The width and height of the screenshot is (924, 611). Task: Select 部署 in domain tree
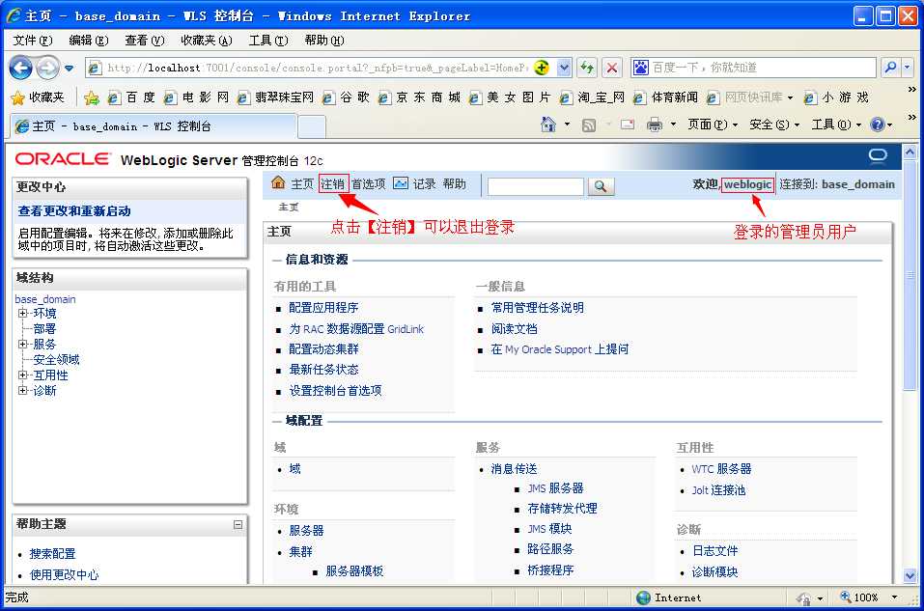[44, 329]
